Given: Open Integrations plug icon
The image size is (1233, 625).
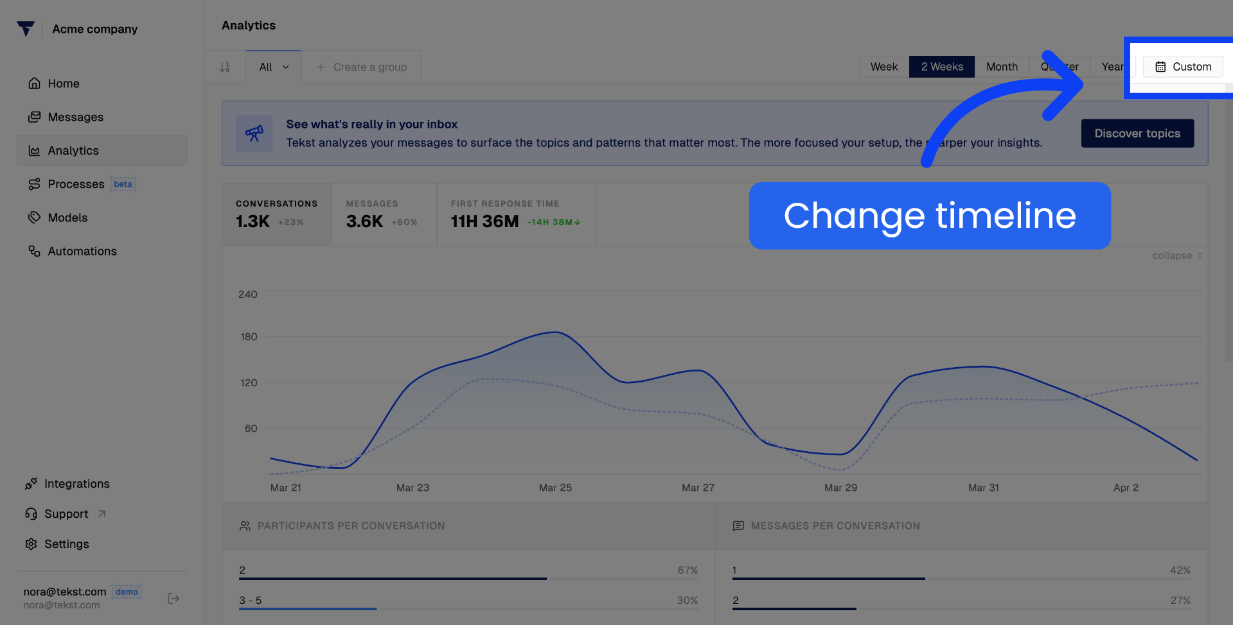Looking at the screenshot, I should 31,484.
